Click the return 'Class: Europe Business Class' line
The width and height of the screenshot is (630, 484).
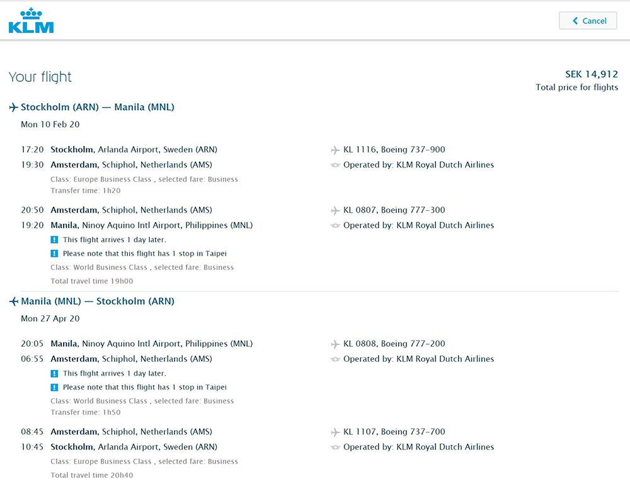(x=144, y=461)
